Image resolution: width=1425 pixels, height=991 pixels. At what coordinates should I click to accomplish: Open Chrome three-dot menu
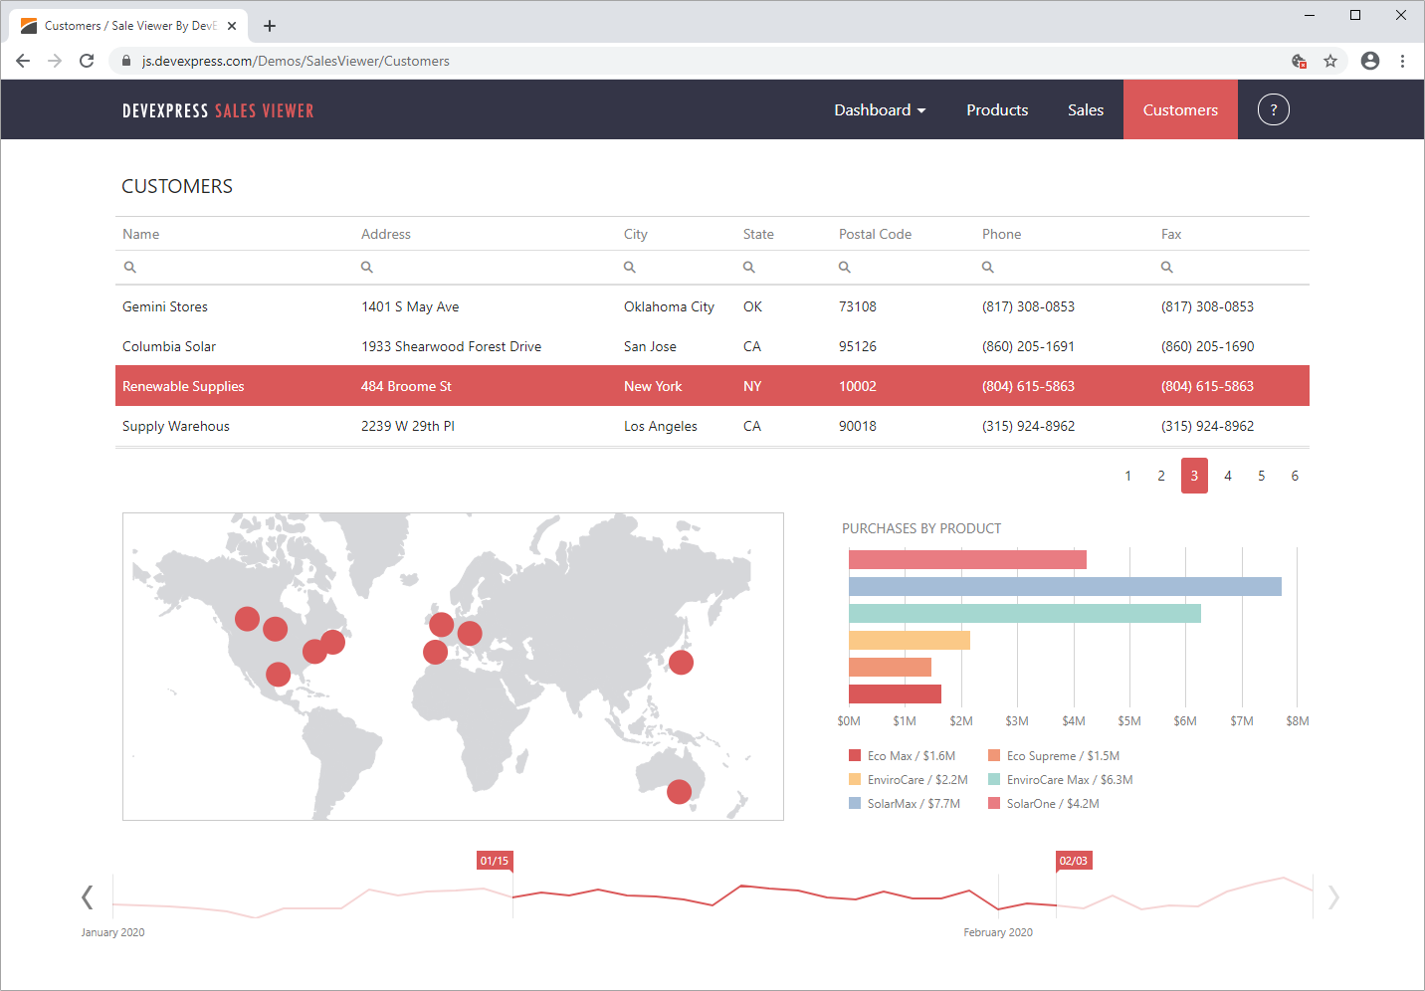click(x=1402, y=61)
